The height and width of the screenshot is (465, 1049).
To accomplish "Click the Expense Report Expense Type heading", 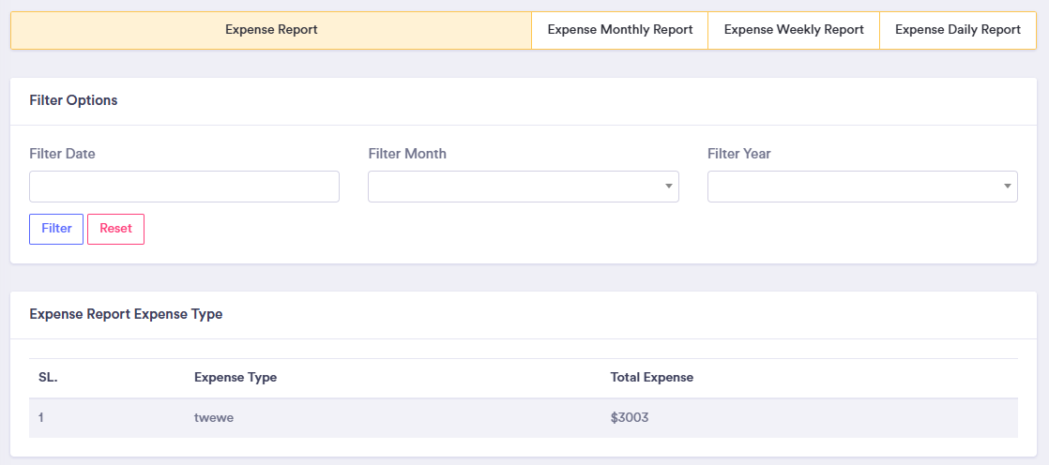I will (x=126, y=314).
